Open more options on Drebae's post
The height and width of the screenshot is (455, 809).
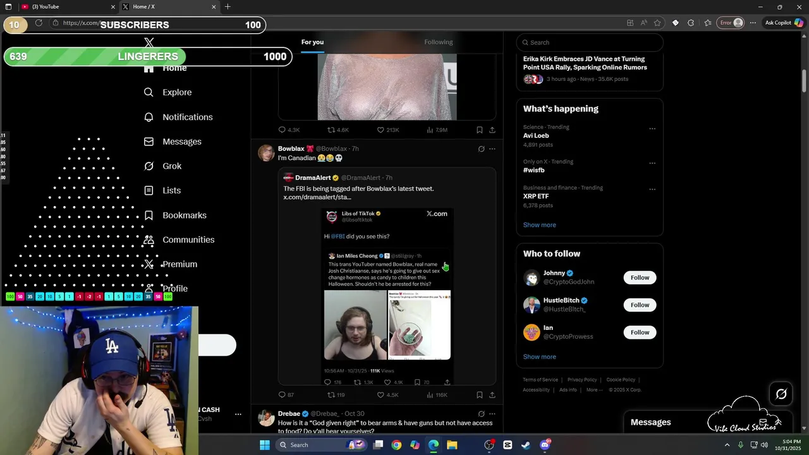492,414
